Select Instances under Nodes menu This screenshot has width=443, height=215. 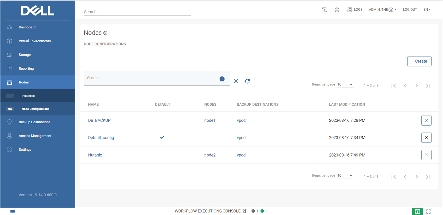(x=28, y=96)
